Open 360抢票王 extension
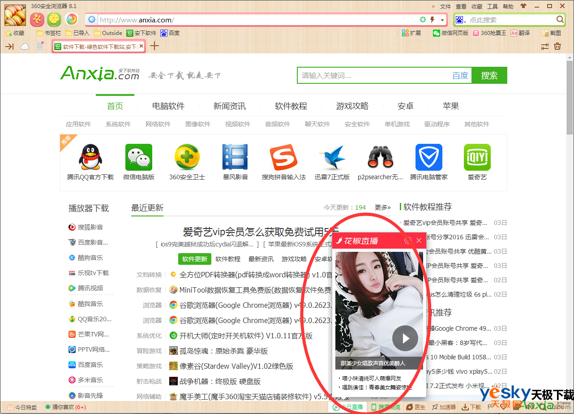This screenshot has width=574, height=414. coord(489,33)
